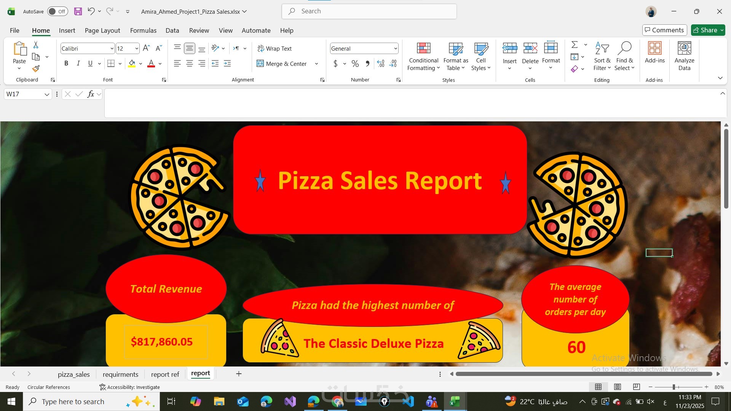Click inside the Search box
Image resolution: width=731 pixels, height=411 pixels.
pyautogui.click(x=369, y=11)
